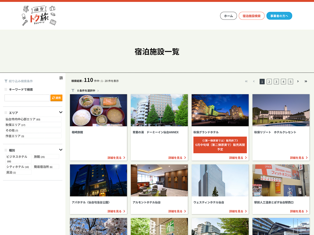Screen dimensions: 314x235
Task: Filter by 旅館 type
Action: pos(46,157)
